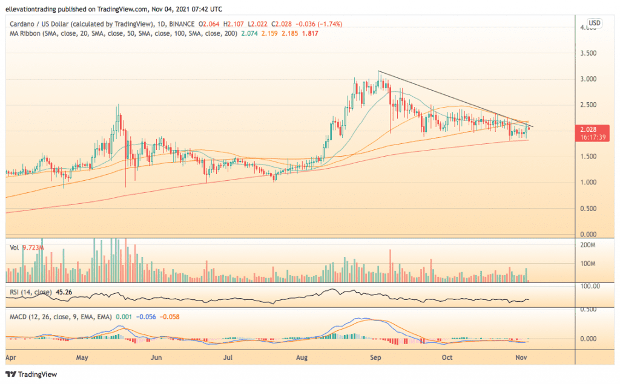
Task: Click the Apr label on time axis
Action: (11, 357)
